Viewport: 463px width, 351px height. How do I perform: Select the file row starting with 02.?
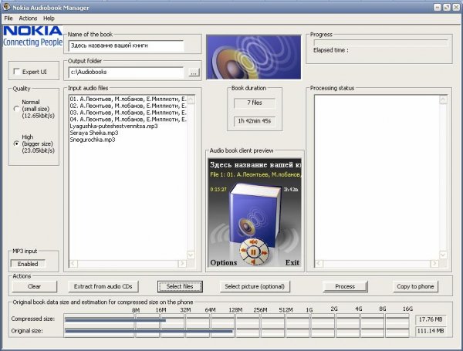pyautogui.click(x=128, y=106)
